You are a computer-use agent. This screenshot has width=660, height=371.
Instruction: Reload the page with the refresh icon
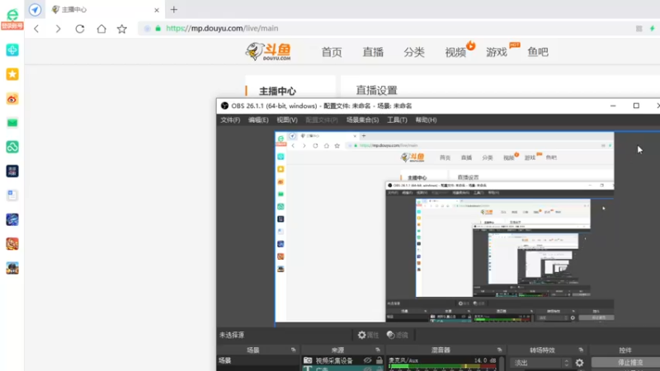80,29
